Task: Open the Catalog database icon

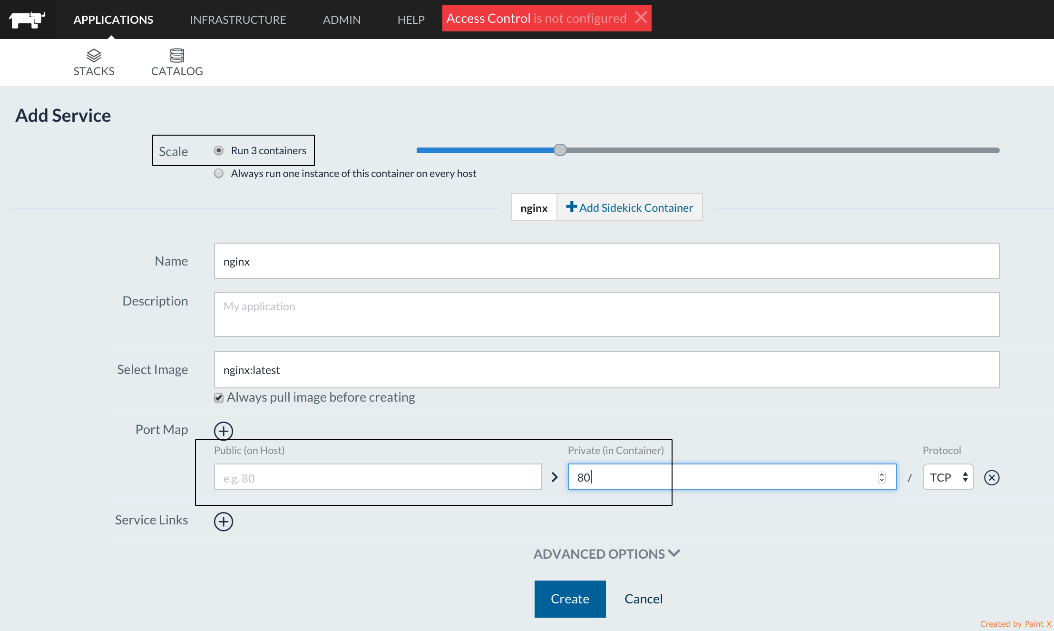Action: point(177,56)
